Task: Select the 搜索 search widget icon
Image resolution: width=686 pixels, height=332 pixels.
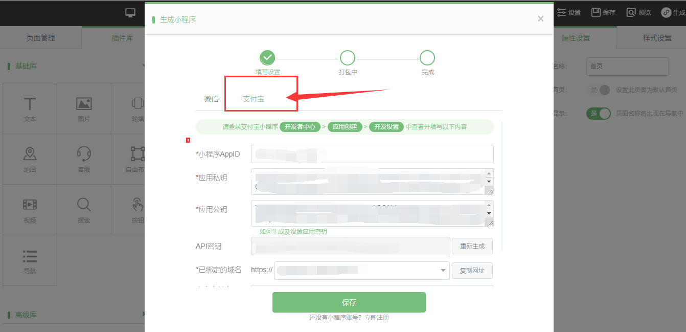Action: 84,210
